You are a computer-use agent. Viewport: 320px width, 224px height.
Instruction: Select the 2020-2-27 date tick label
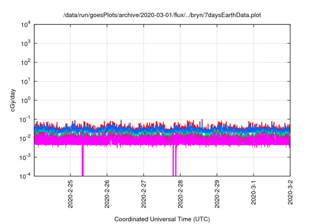(x=143, y=194)
